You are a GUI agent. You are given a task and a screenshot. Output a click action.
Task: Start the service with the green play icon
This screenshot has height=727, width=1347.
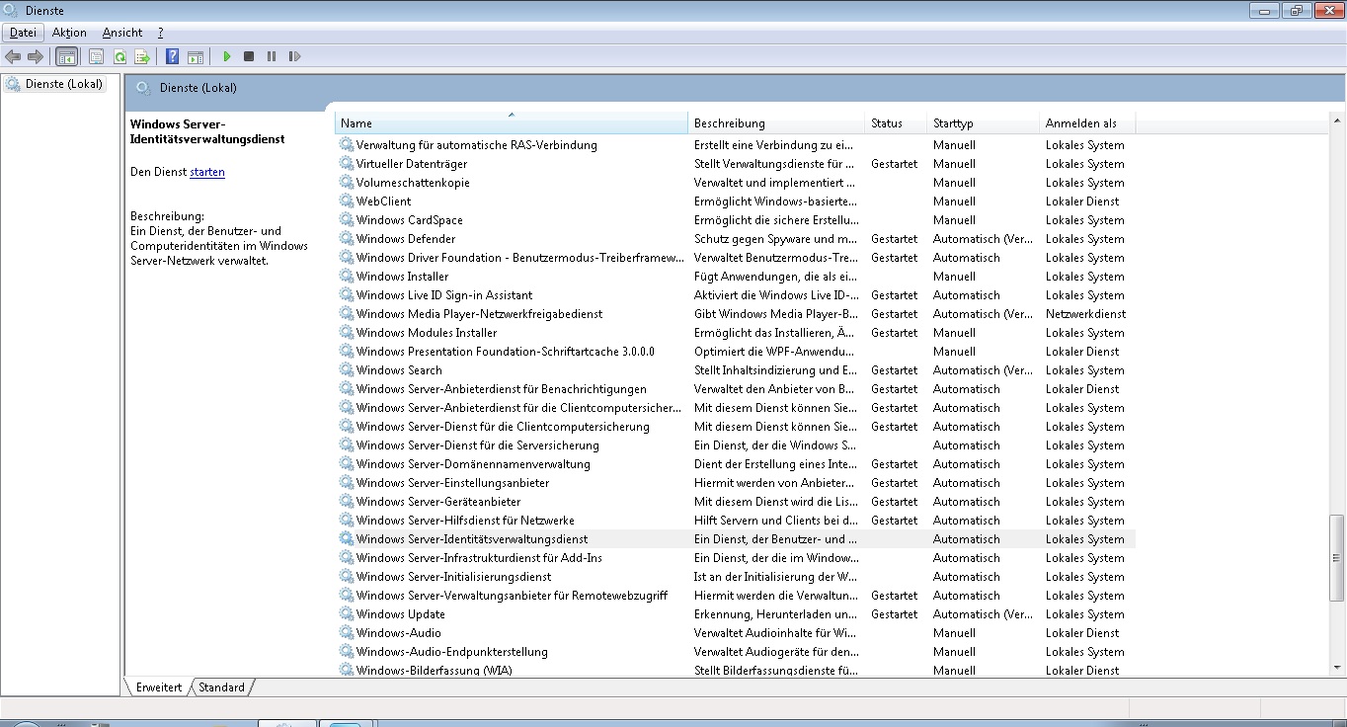pyautogui.click(x=227, y=56)
